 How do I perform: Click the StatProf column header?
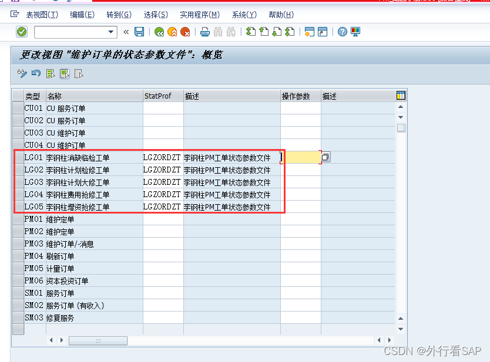[x=163, y=96]
